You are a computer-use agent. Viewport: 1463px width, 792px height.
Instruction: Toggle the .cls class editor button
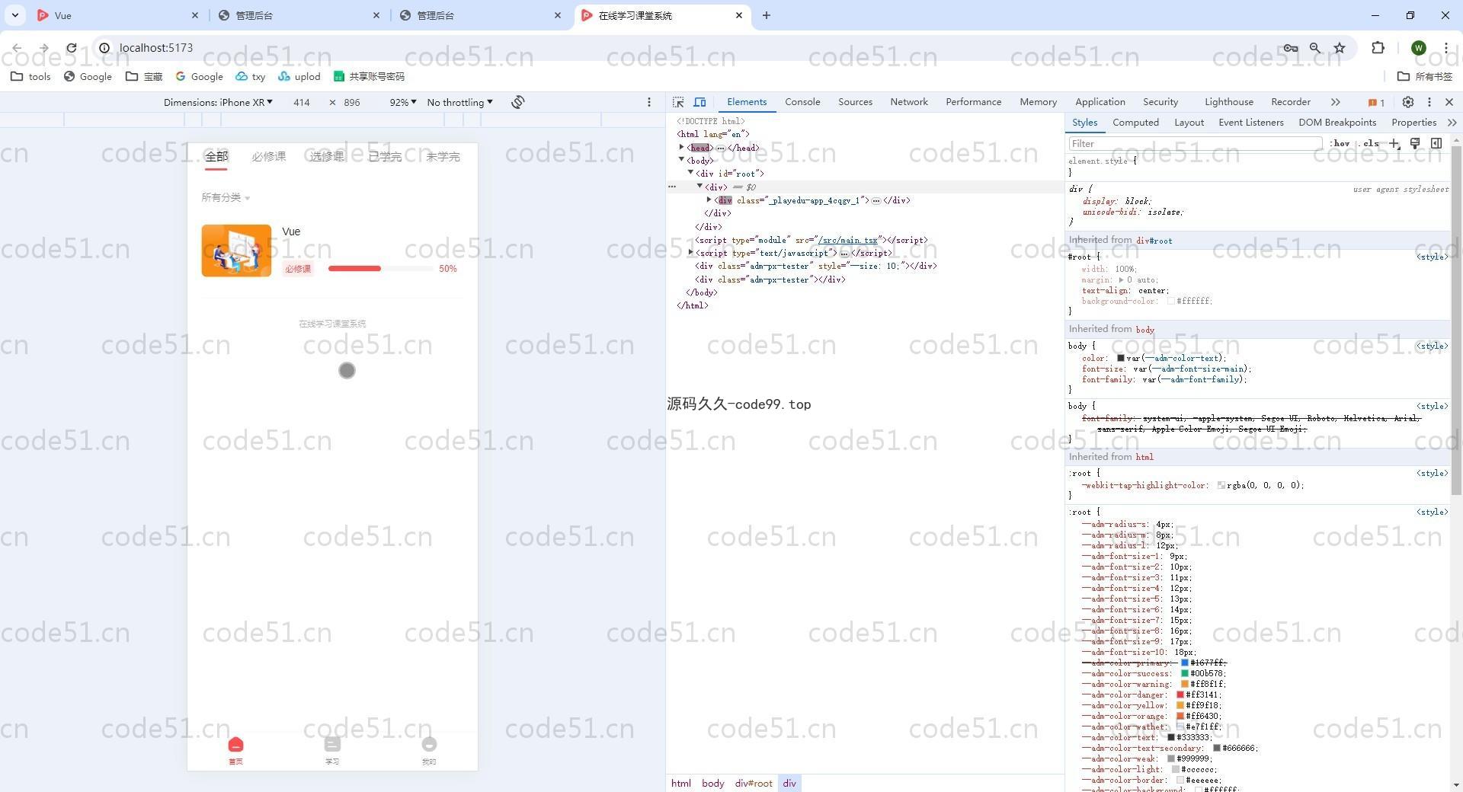pyautogui.click(x=1369, y=143)
